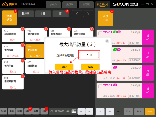
Task: Click magenta 出品 button for VIP3
Action: (x=148, y=90)
